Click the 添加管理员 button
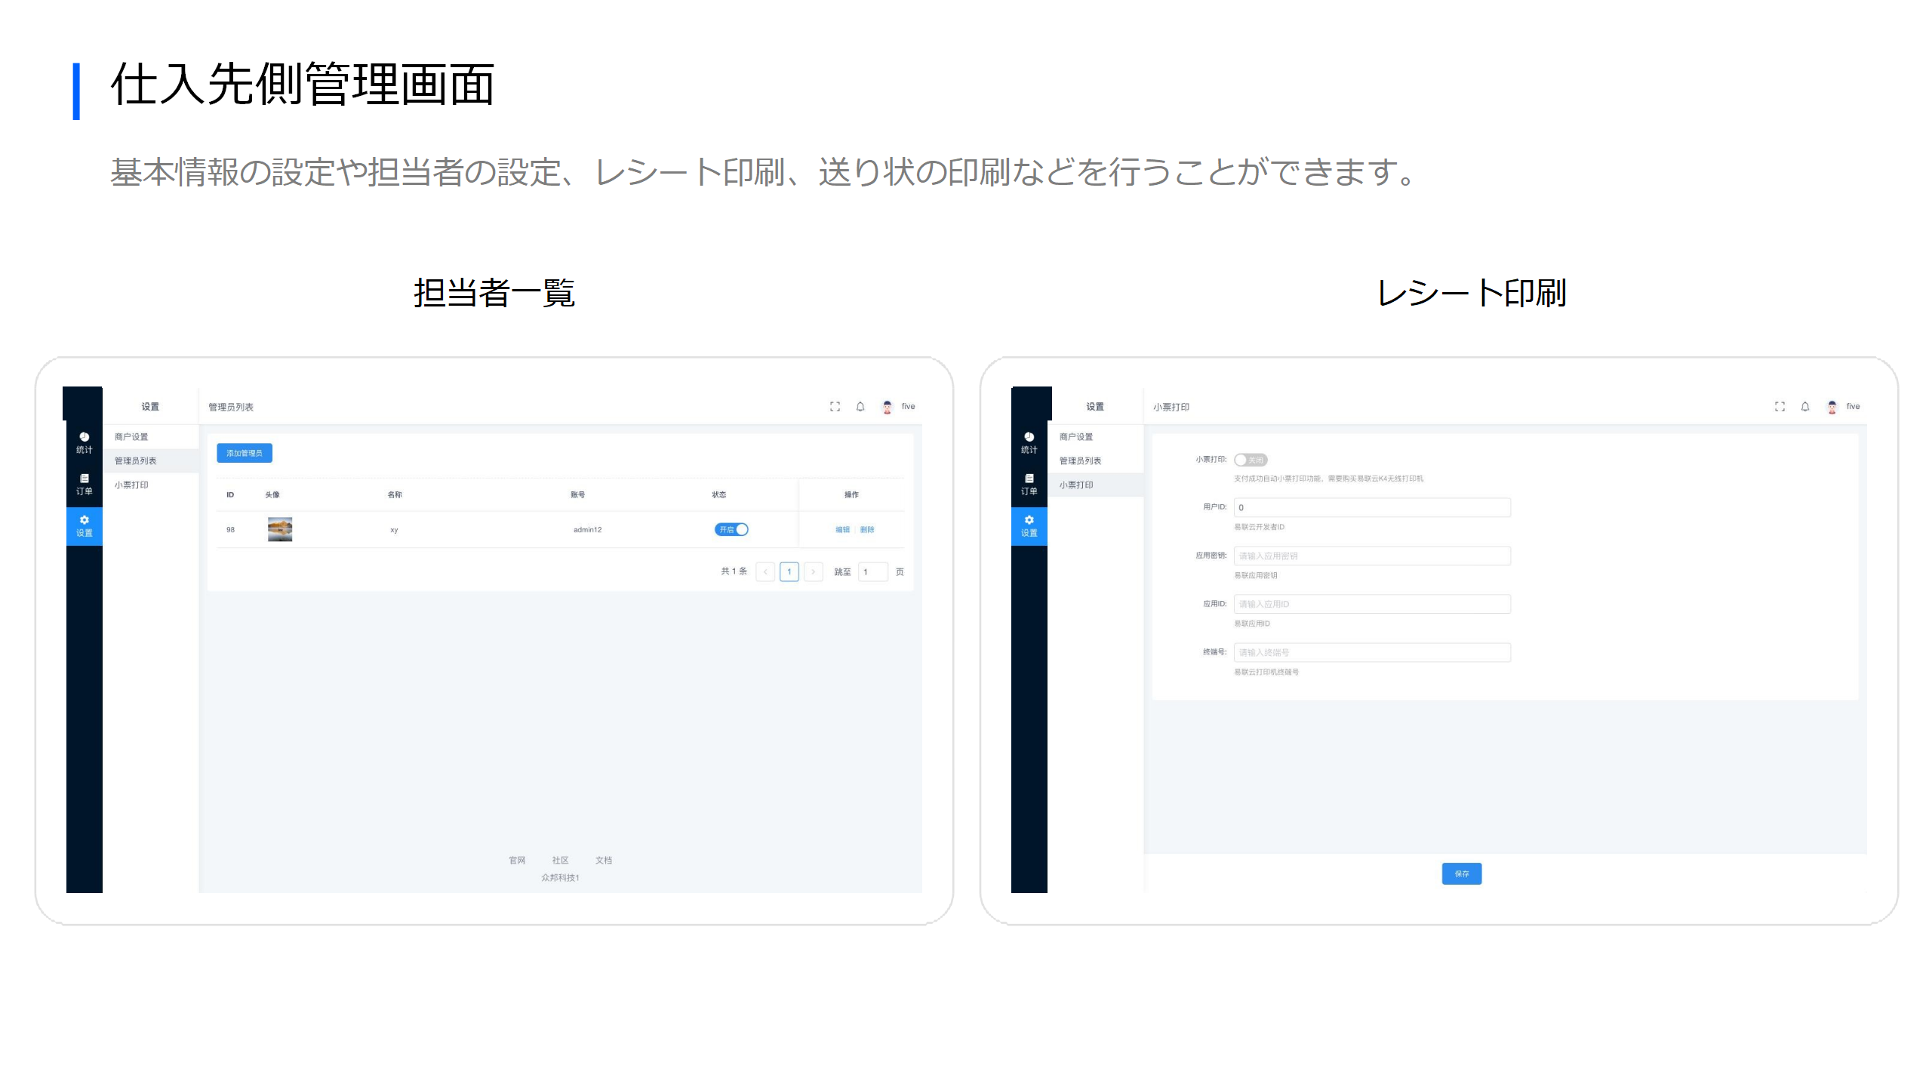This screenshot has width=1932, height=1087. 244,453
